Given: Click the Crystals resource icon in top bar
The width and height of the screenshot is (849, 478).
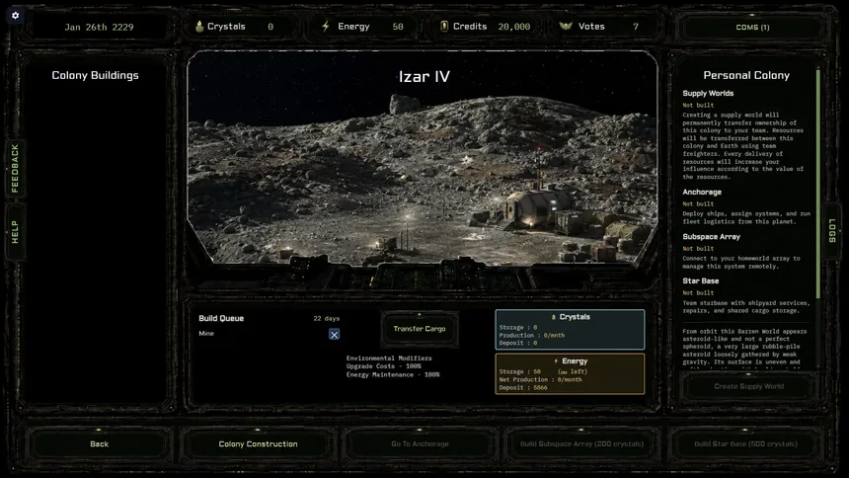Looking at the screenshot, I should coord(199,26).
